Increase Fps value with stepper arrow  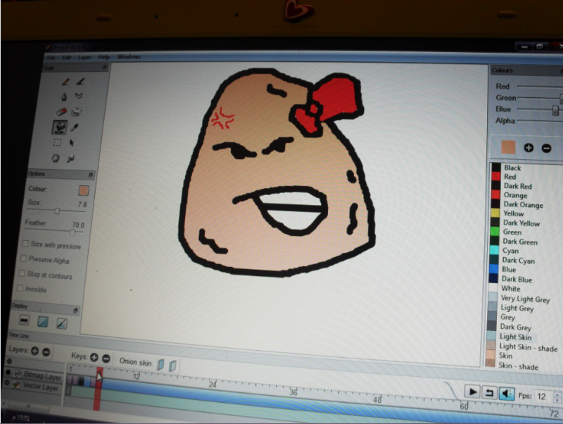tap(557, 395)
